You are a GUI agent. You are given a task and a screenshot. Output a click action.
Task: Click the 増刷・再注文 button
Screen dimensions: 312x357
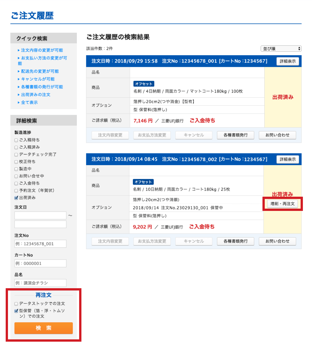pos(282,204)
